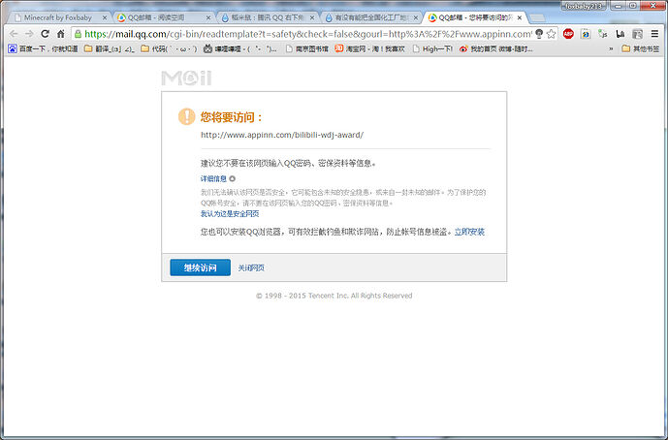Click the orange warning exclamation icon
The image size is (668, 440).
click(x=186, y=116)
